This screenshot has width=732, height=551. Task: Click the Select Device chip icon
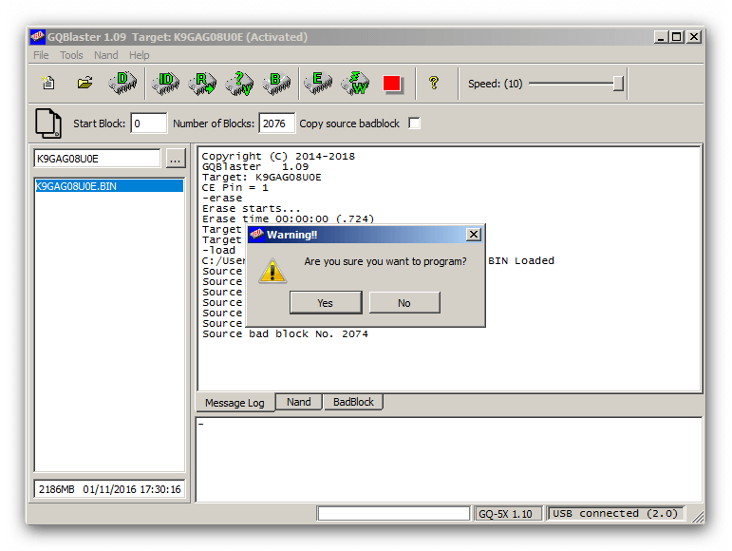tap(122, 84)
